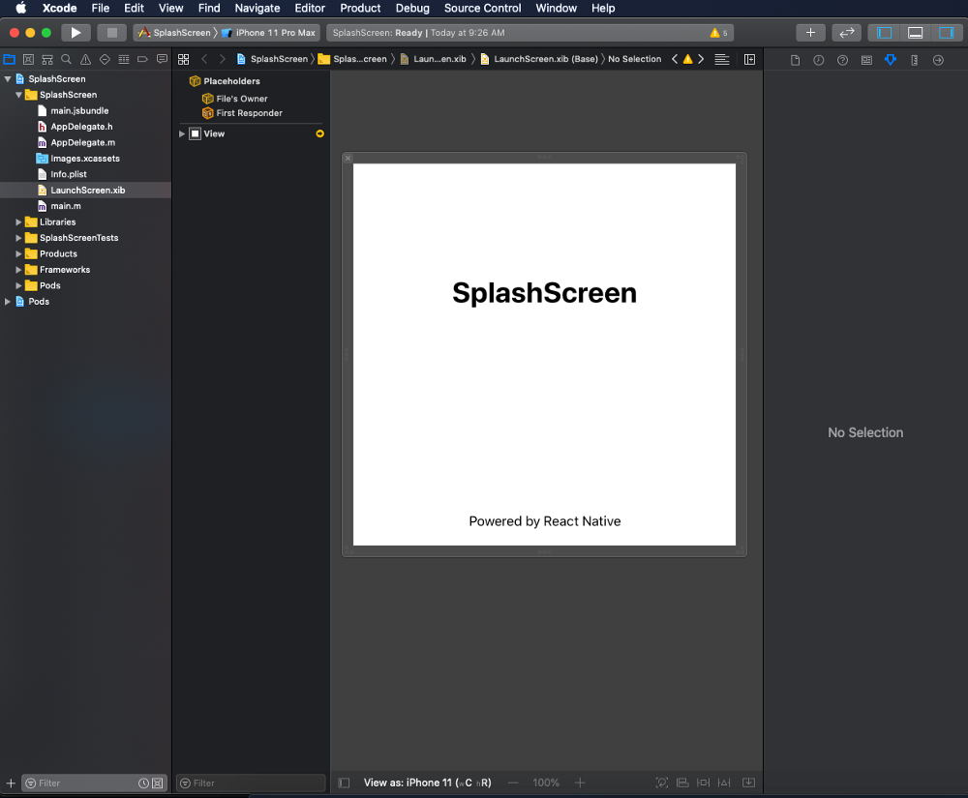Go back in editor history
The height and width of the screenshot is (798, 968).
pyautogui.click(x=204, y=59)
